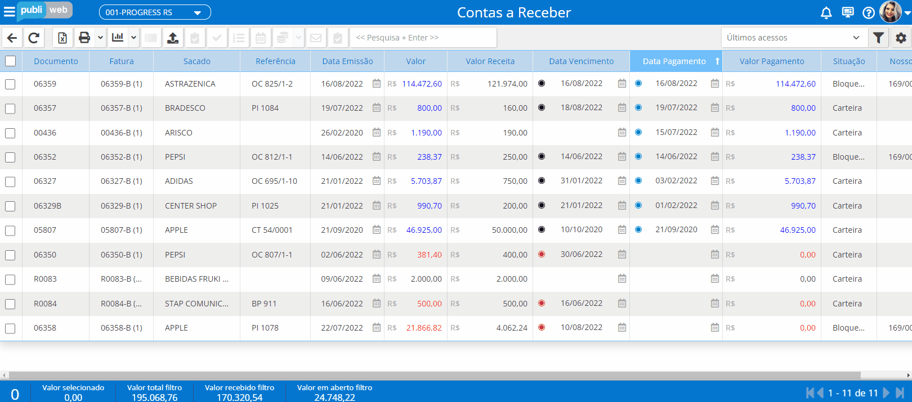Open the notifications bell
The width and height of the screenshot is (912, 402).
[826, 12]
